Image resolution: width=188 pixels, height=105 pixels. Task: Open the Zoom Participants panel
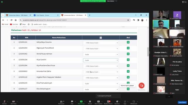tap(61, 102)
